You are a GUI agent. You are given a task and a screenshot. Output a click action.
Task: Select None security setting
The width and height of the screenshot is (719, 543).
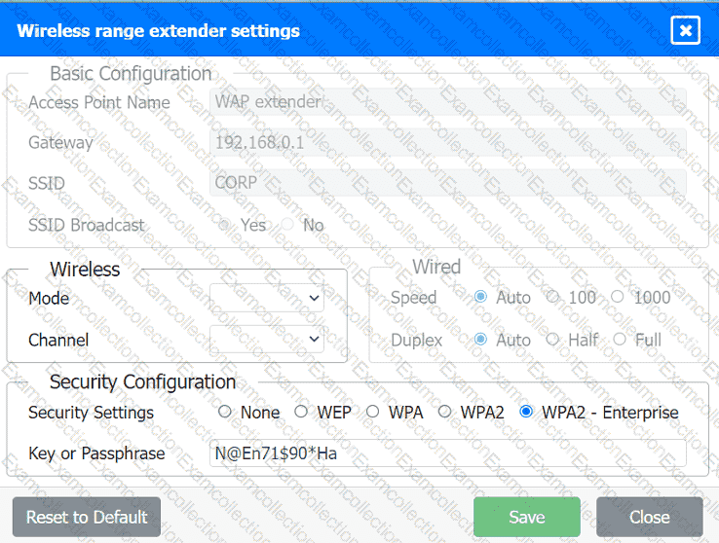(225, 412)
